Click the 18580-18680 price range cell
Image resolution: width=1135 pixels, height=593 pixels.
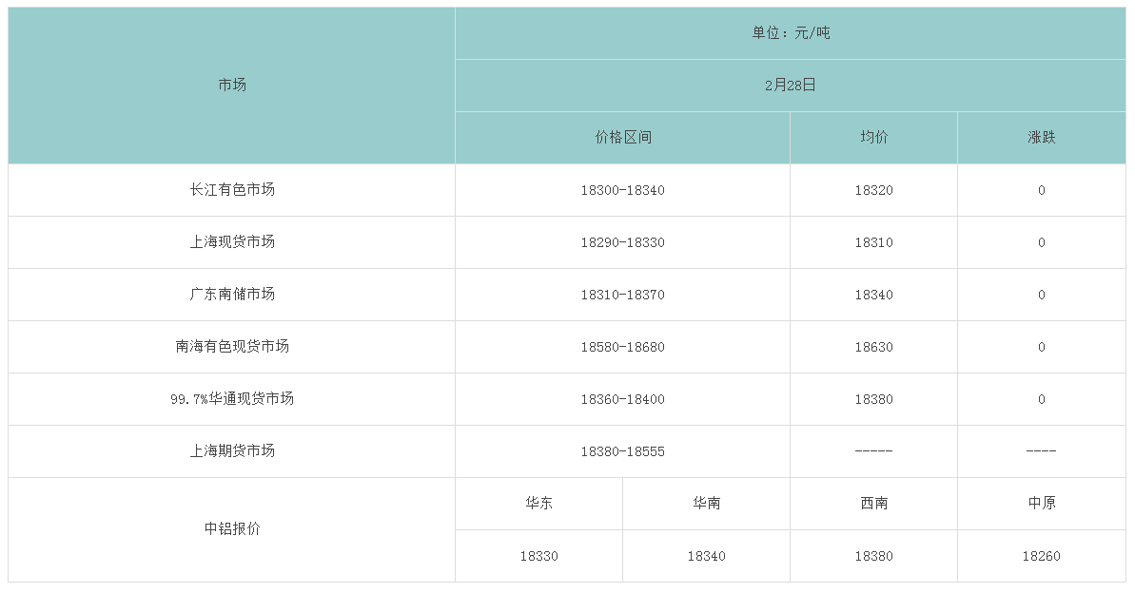[622, 347]
